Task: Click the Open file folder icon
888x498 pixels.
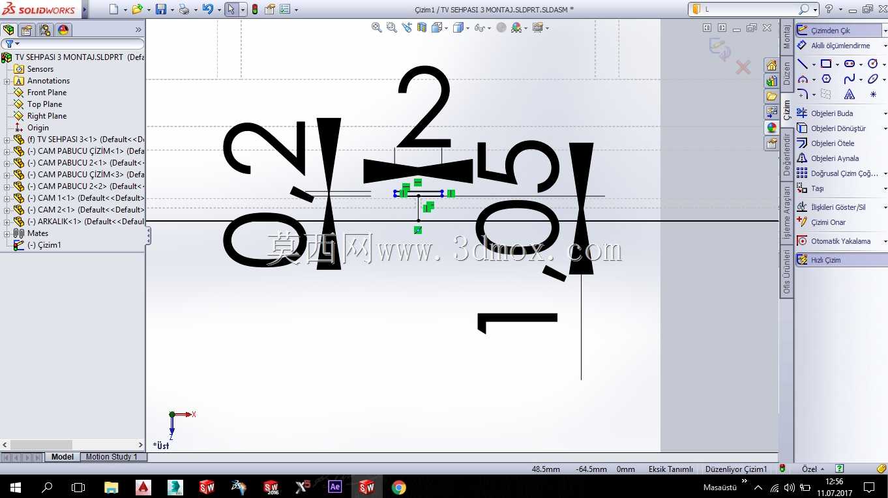Action: click(x=136, y=9)
